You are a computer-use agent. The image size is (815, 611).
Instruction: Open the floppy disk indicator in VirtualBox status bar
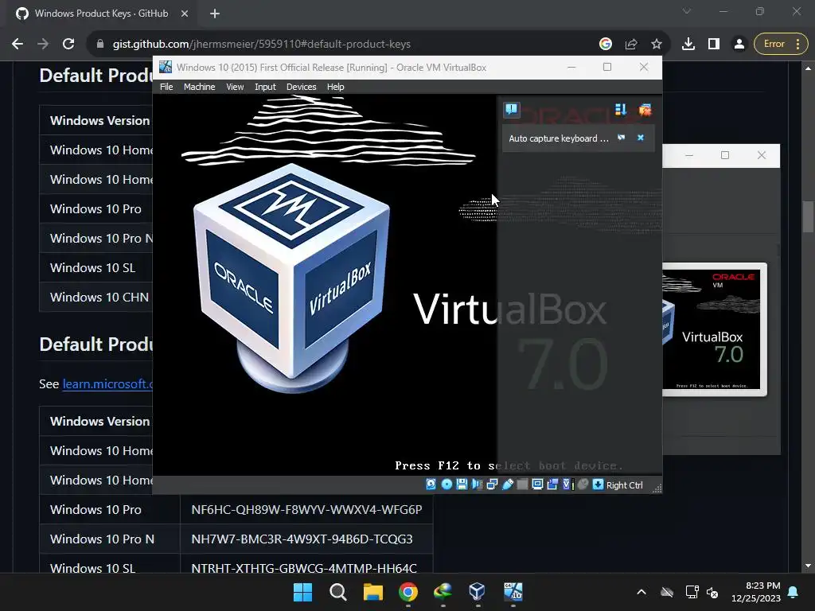(x=462, y=485)
